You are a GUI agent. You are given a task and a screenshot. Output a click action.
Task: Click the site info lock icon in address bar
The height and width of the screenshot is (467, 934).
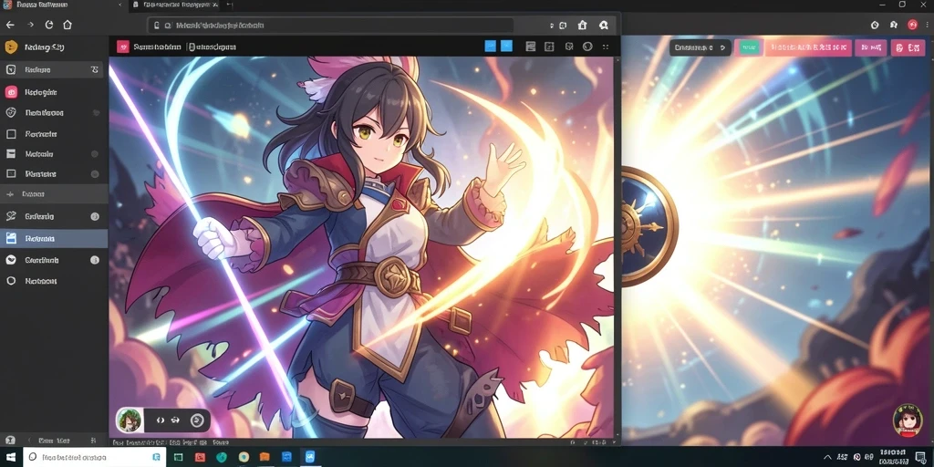tap(157, 26)
